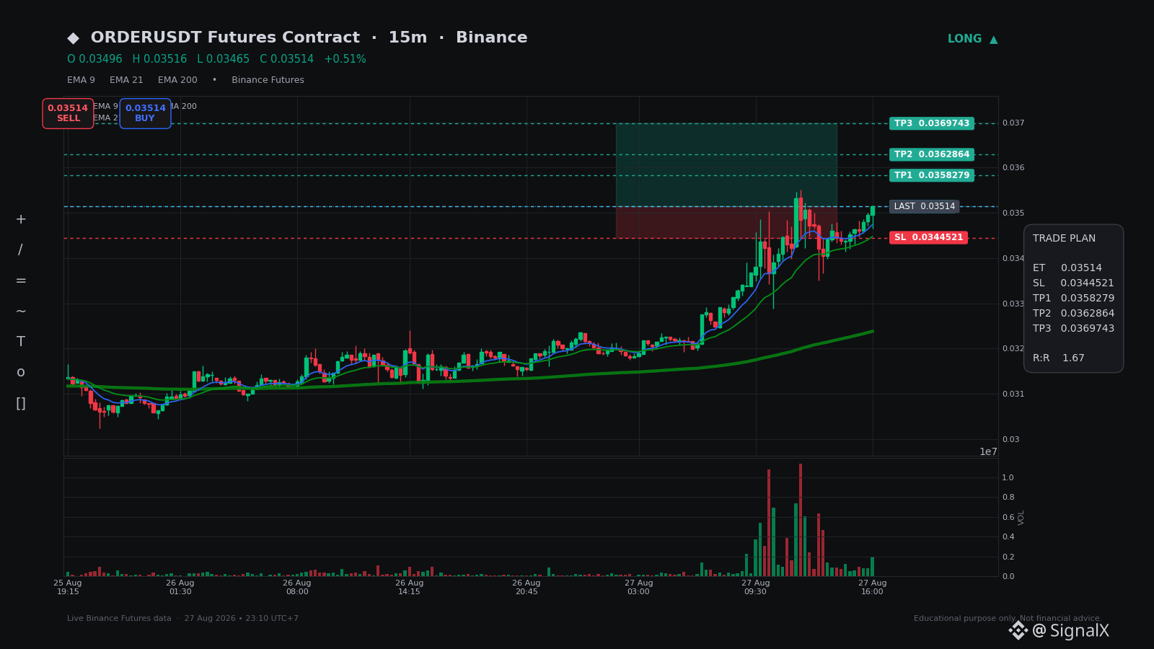Click the red SL 0.0344521 chart price tag
The height and width of the screenshot is (649, 1154).
[928, 237]
